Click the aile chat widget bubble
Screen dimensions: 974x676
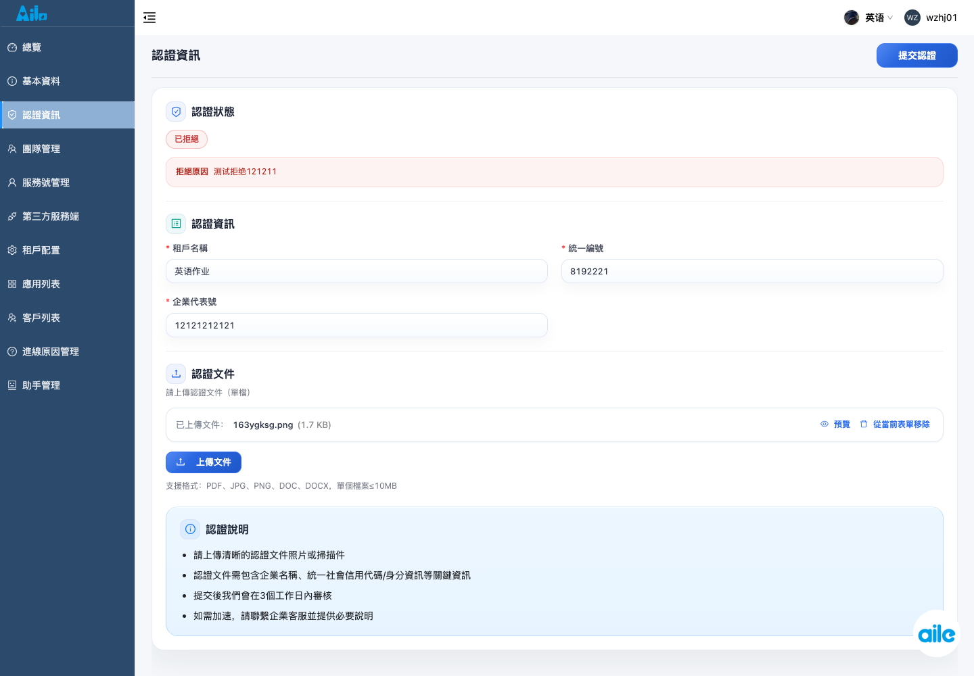click(936, 633)
